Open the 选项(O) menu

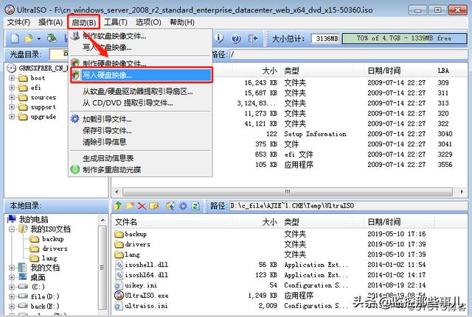pyautogui.click(x=148, y=22)
